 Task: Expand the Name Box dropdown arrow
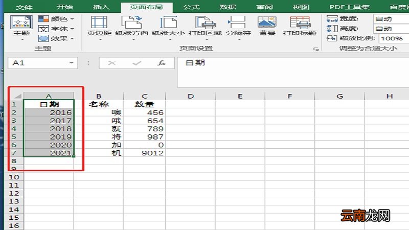click(x=71, y=63)
